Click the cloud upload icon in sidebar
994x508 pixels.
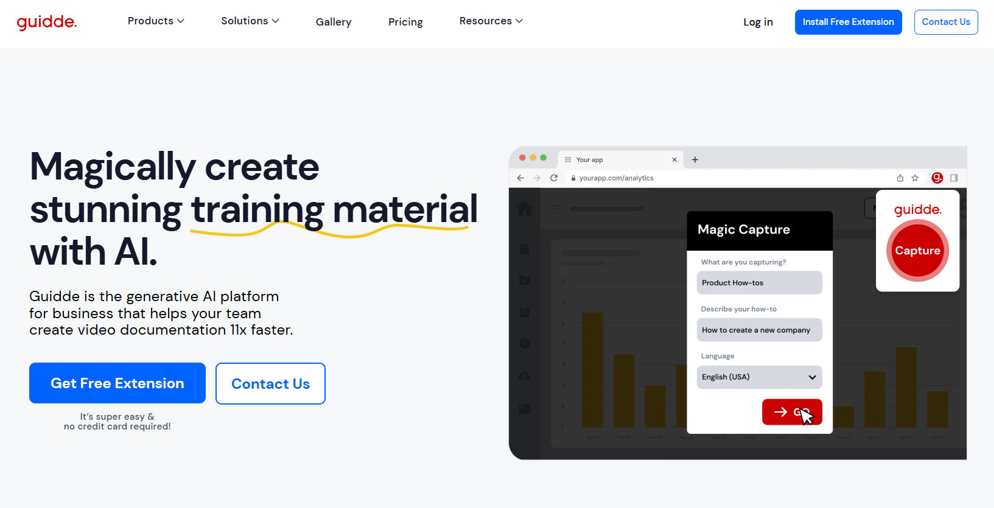[x=524, y=376]
